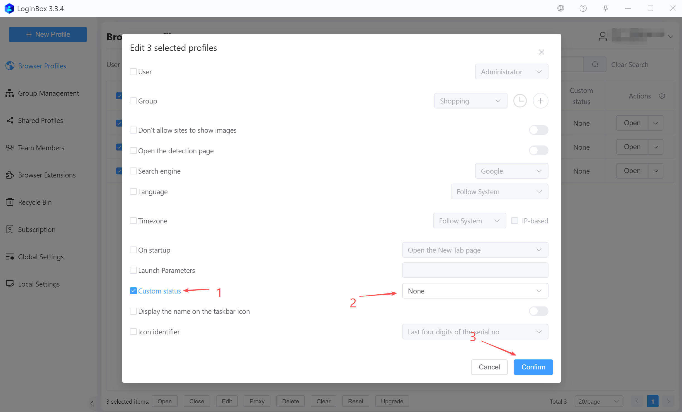682x412 pixels.
Task: Open the help question mark icon
Action: [x=583, y=8]
